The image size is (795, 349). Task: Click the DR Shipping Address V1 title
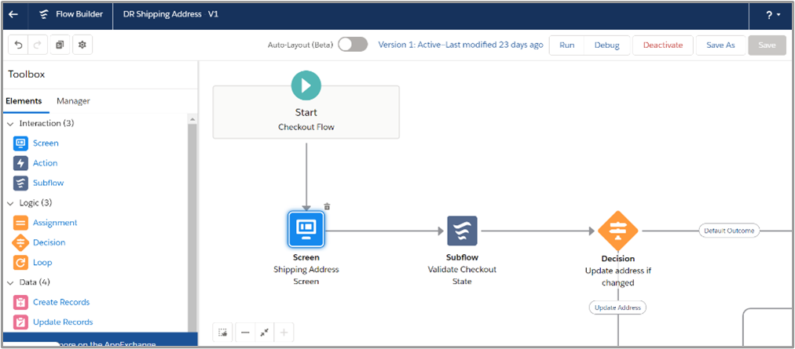coord(171,15)
